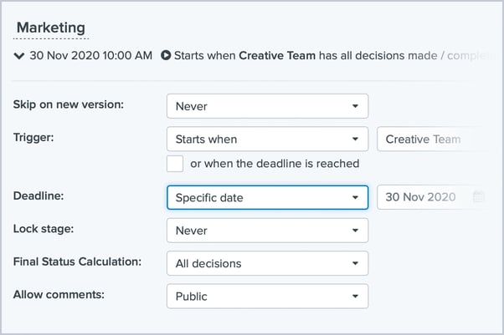Screen dimensions: 504x335
Task: Enable the 'or when the deadline is reached' checkbox
Action: (175, 163)
